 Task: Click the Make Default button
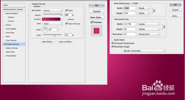tap(47, 41)
